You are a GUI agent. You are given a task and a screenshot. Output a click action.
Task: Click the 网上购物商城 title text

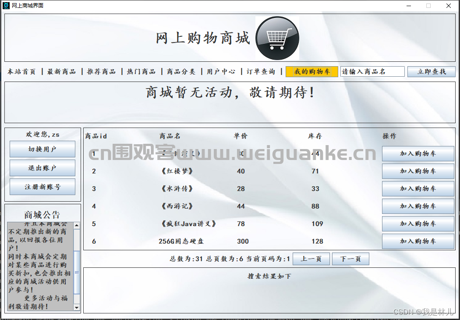203,38
